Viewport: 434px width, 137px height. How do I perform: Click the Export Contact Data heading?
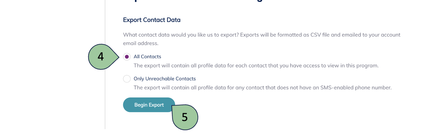click(152, 20)
